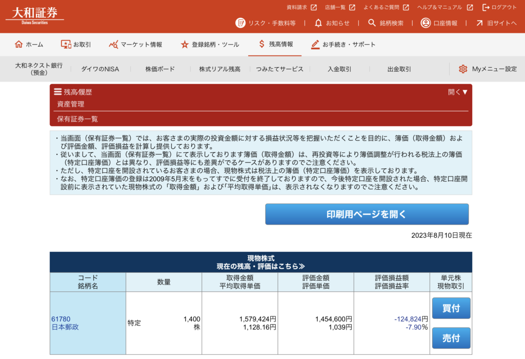Click the -7.90% loss rate
The image size is (525, 359).
(x=416, y=327)
